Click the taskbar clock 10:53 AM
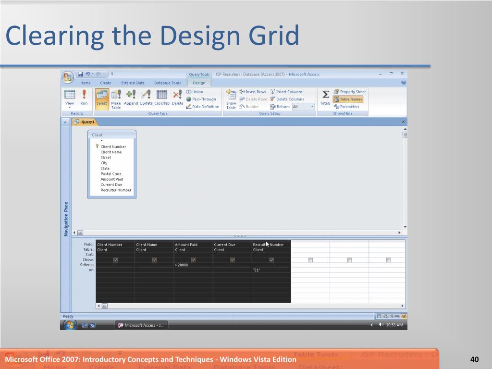The image size is (492, 369). pos(394,325)
